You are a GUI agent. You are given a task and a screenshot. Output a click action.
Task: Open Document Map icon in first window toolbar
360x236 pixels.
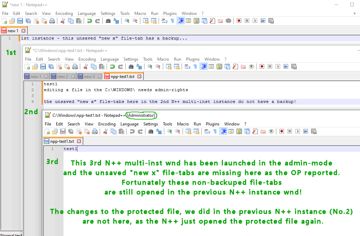pos(196,21)
